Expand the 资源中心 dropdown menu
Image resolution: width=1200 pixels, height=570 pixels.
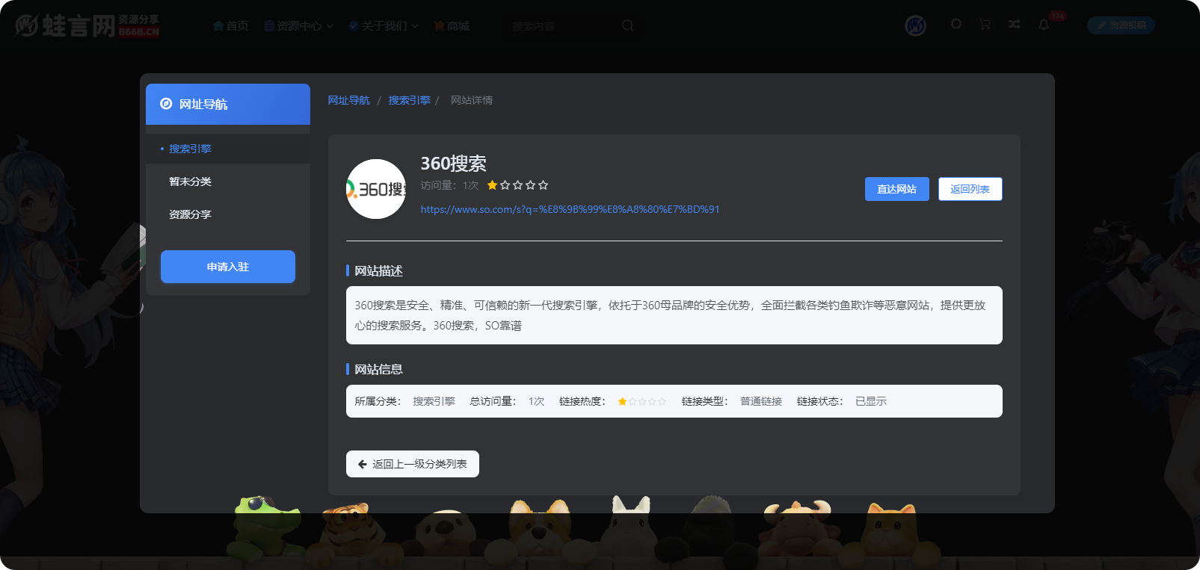[x=298, y=26]
